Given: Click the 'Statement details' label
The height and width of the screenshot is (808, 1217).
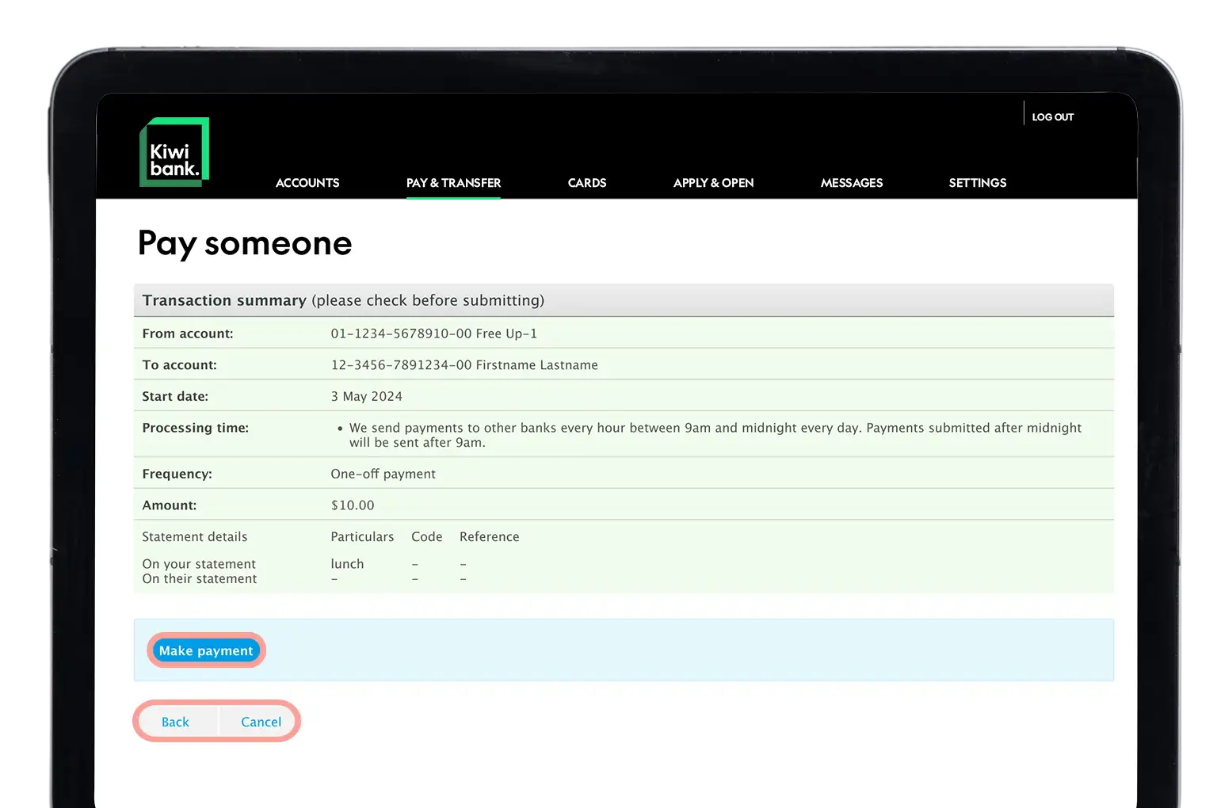Looking at the screenshot, I should tap(195, 536).
